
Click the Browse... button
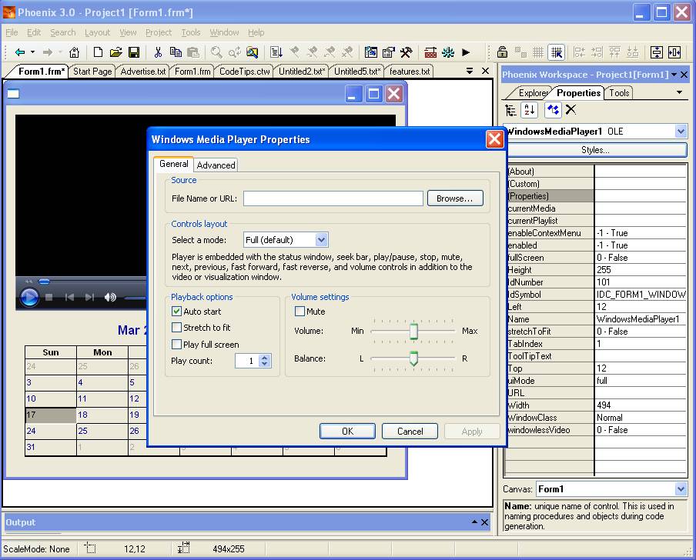(x=455, y=198)
